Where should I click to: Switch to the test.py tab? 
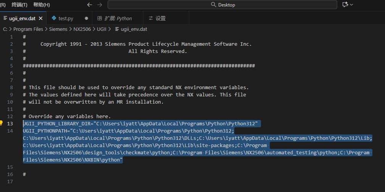[66, 18]
